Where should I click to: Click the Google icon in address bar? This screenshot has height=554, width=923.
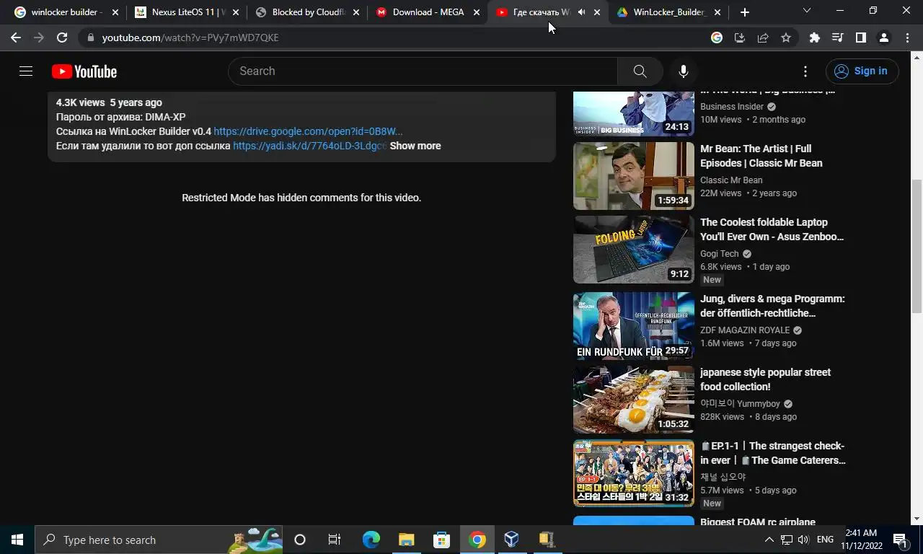coord(717,38)
